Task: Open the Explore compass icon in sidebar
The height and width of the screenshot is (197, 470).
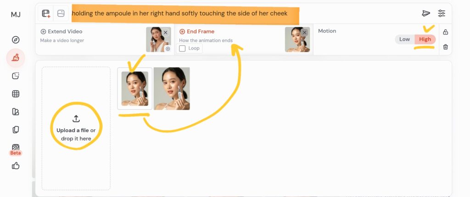Action: tap(16, 40)
